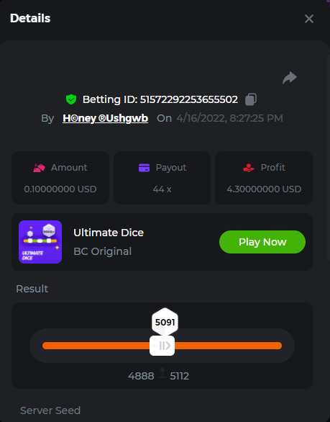330x422 pixels.
Task: Open the H©ney ®Ushgwb profile link
Action: click(106, 118)
